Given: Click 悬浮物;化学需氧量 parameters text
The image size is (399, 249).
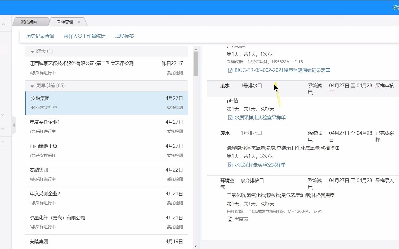Looking at the screenshot, I should coord(283,148).
